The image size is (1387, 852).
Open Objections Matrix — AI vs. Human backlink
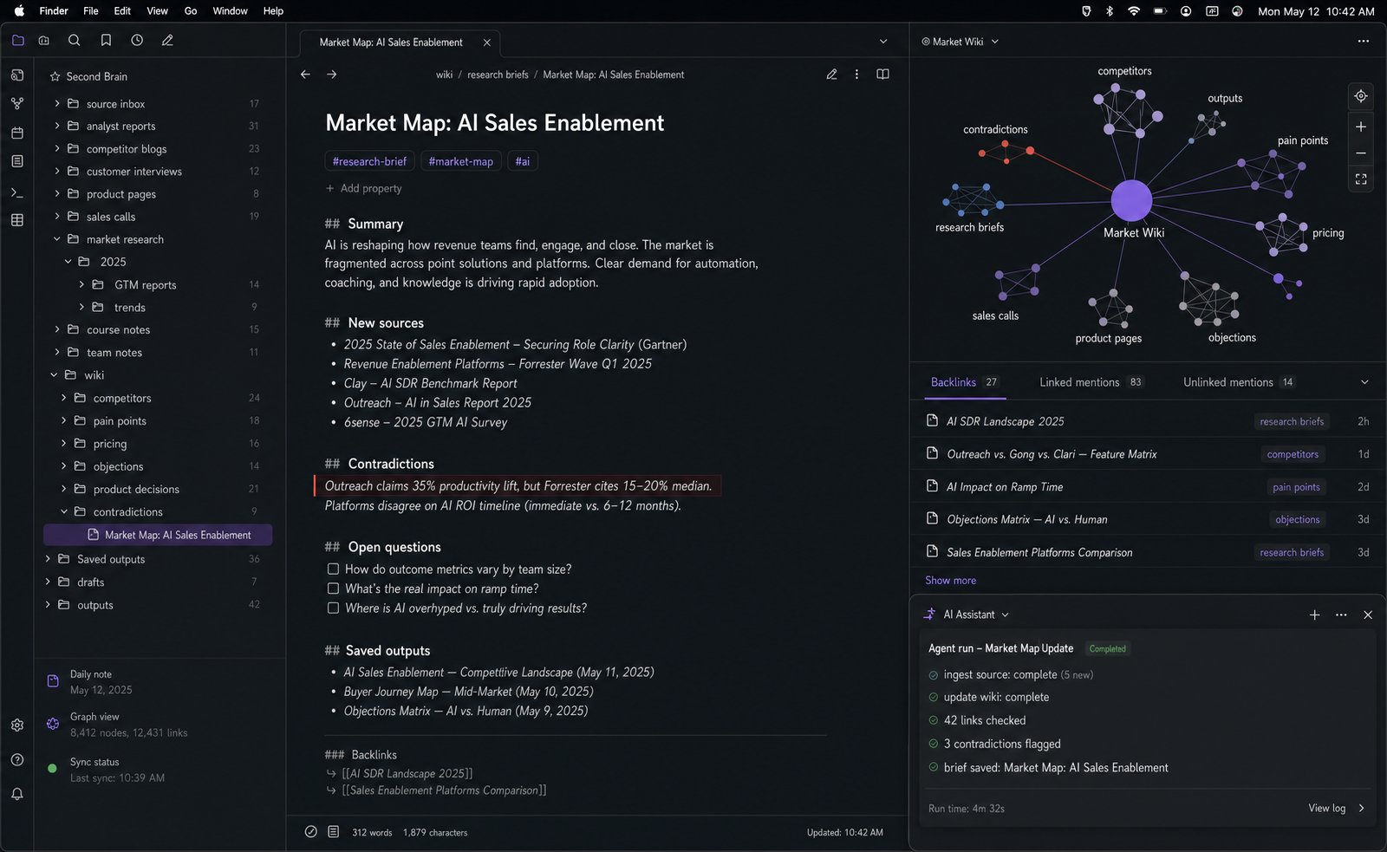point(1026,519)
